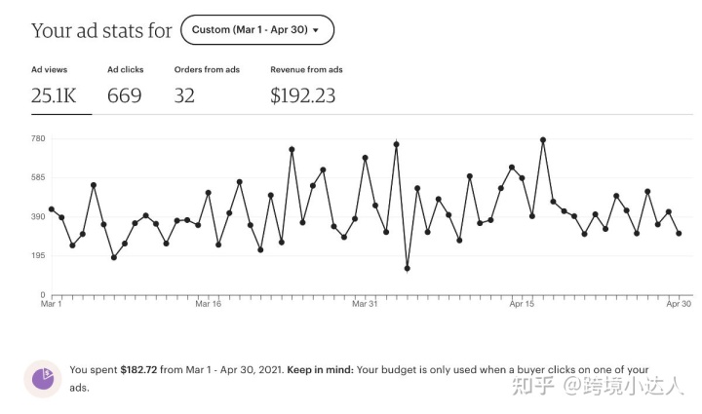Viewport: 702px width, 414px height.
Task: Click the arrow in the date range selector
Action: tap(316, 30)
